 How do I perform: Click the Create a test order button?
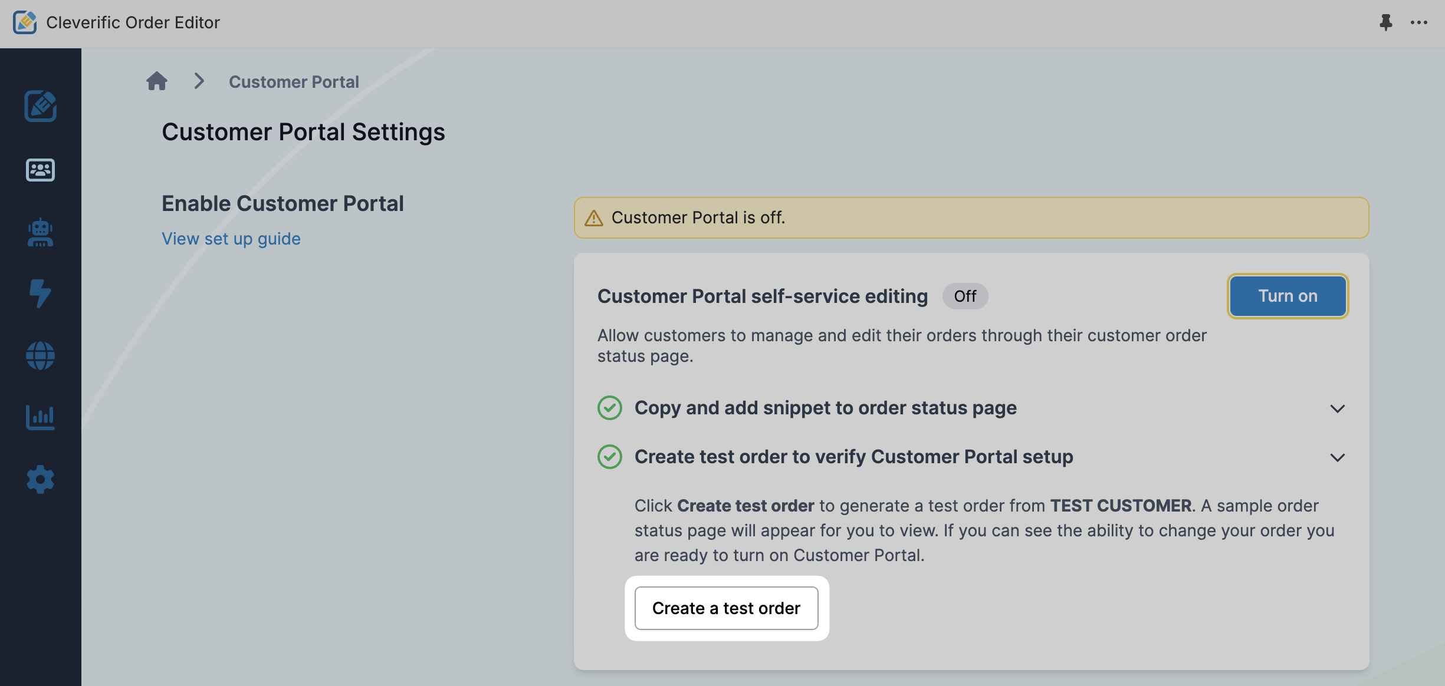727,608
